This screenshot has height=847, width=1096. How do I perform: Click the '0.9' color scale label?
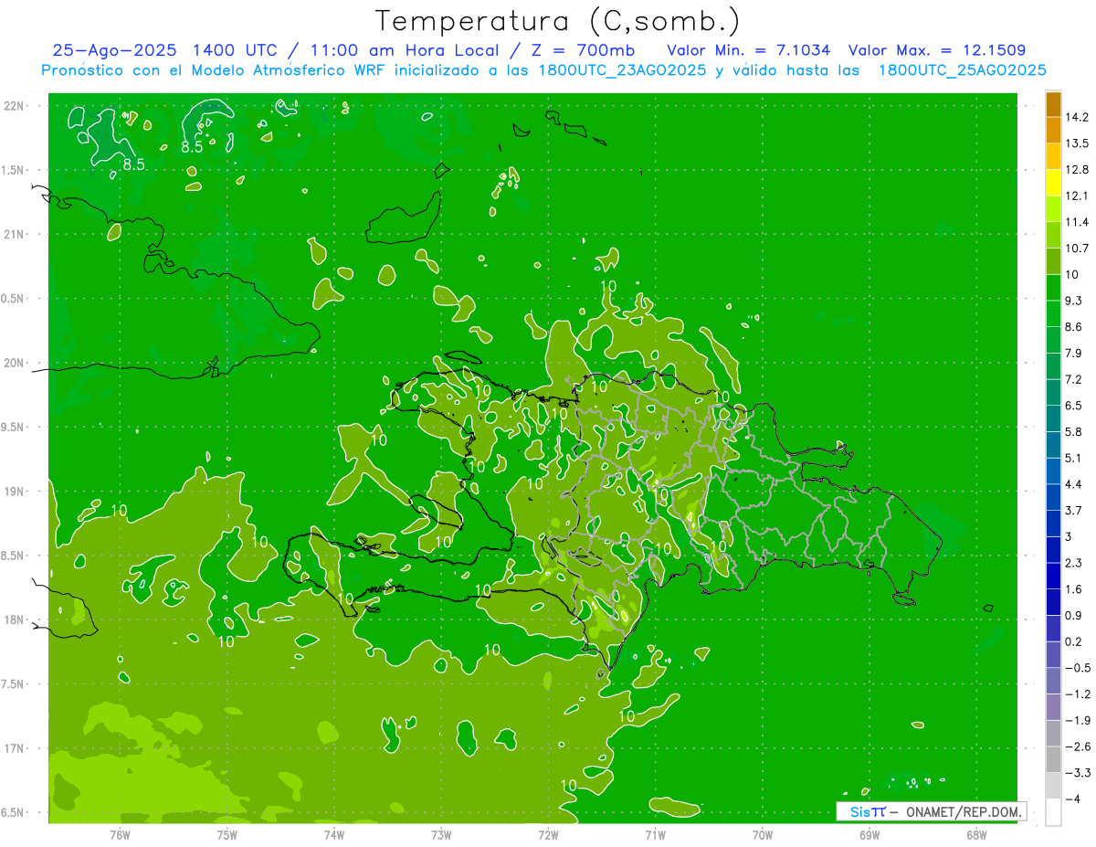pos(1073,615)
